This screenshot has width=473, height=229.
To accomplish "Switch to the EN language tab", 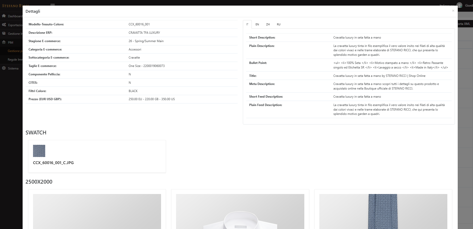I will 257,24.
